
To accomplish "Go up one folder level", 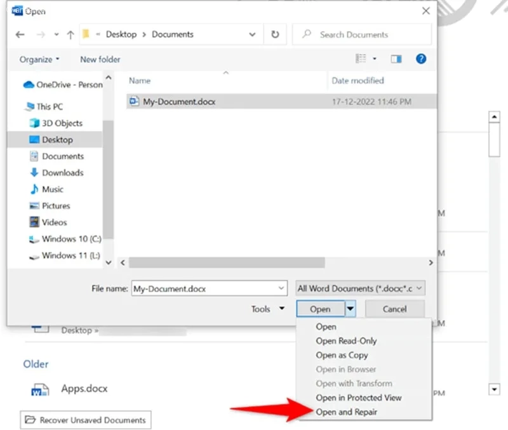I will click(70, 34).
